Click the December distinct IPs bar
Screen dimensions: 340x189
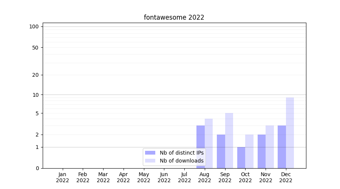282,147
